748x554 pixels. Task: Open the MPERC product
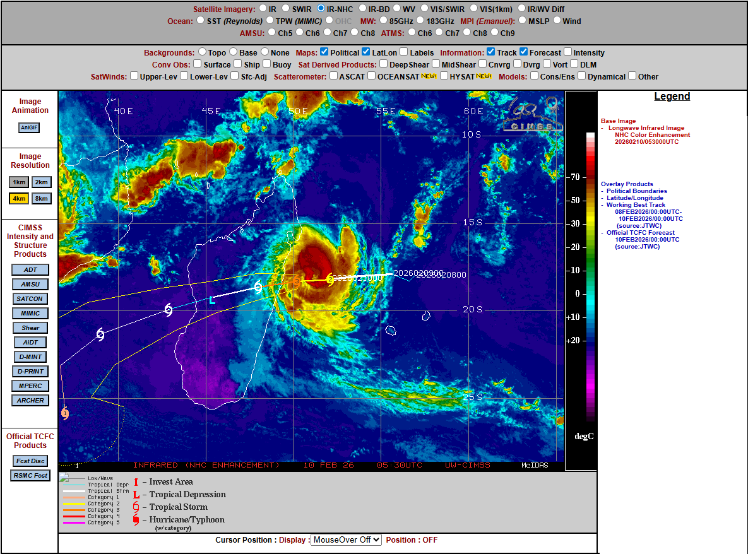click(30, 386)
